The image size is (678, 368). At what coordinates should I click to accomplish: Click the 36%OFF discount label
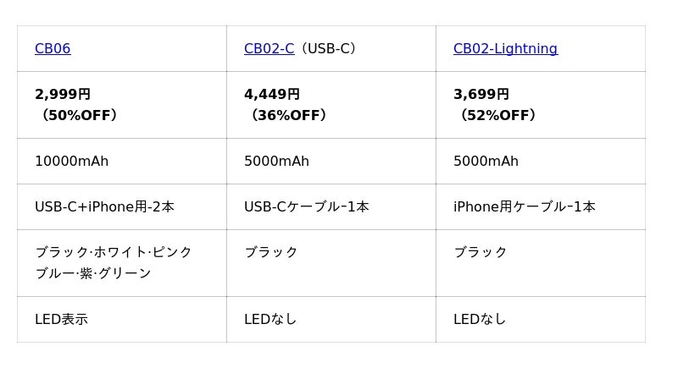click(286, 116)
